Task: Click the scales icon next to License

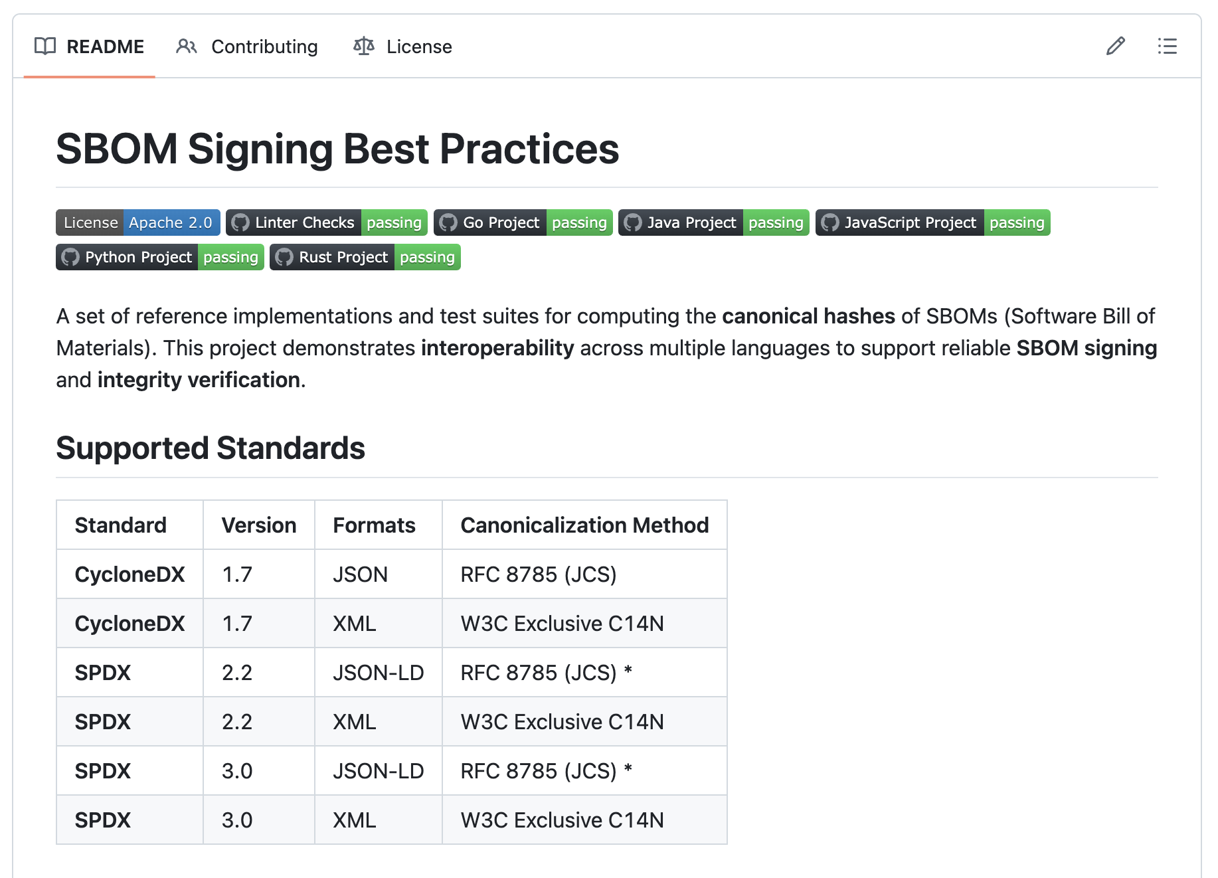Action: point(364,46)
